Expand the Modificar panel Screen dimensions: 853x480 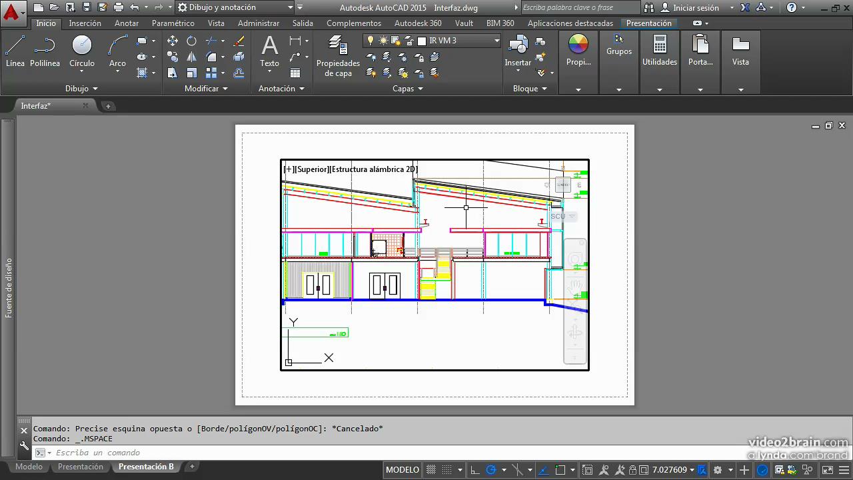(206, 88)
